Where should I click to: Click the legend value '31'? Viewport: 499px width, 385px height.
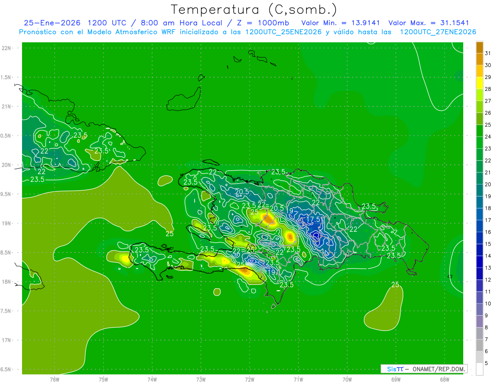(x=488, y=53)
